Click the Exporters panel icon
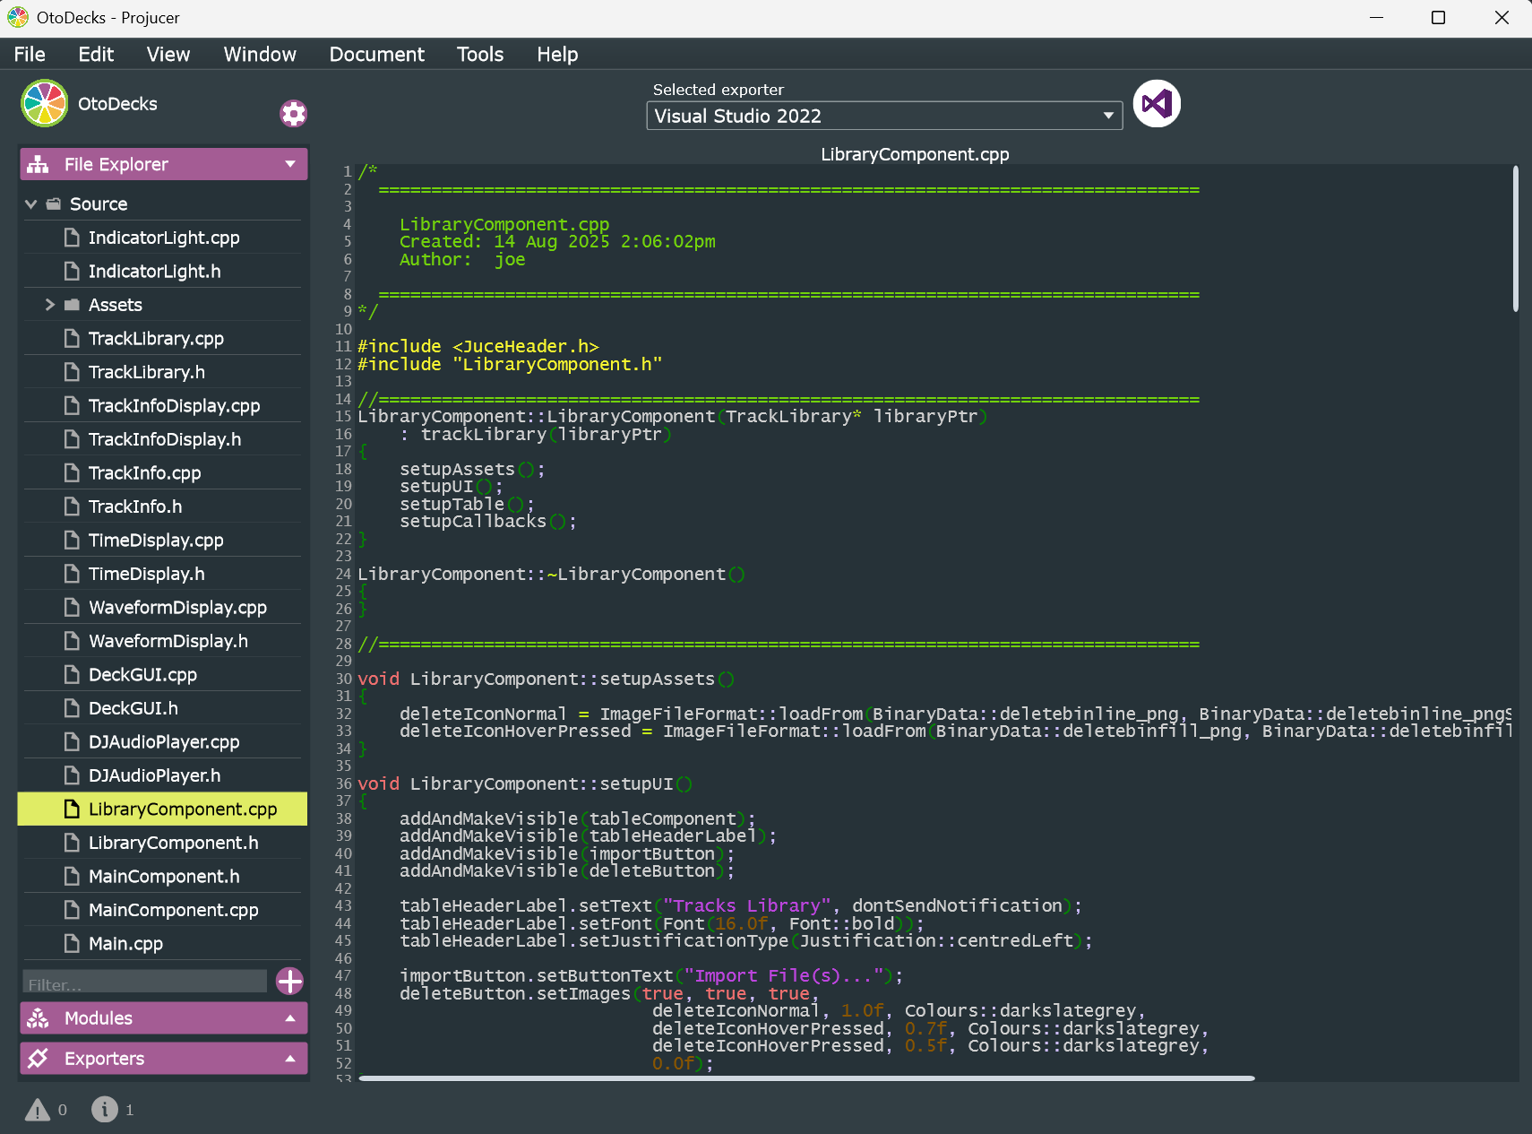 pyautogui.click(x=38, y=1059)
